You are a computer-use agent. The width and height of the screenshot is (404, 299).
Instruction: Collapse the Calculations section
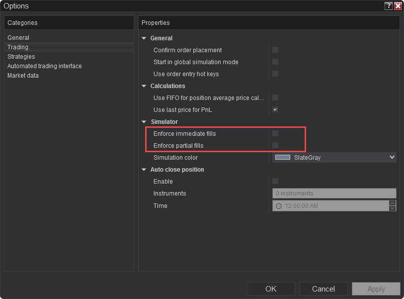144,86
